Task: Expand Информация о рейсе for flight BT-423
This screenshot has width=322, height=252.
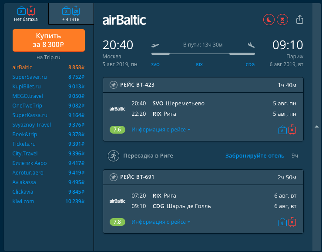Action: point(161,130)
